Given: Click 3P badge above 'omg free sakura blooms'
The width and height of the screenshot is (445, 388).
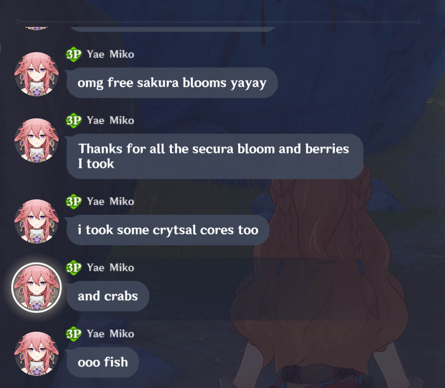Looking at the screenshot, I should pyautogui.click(x=74, y=54).
